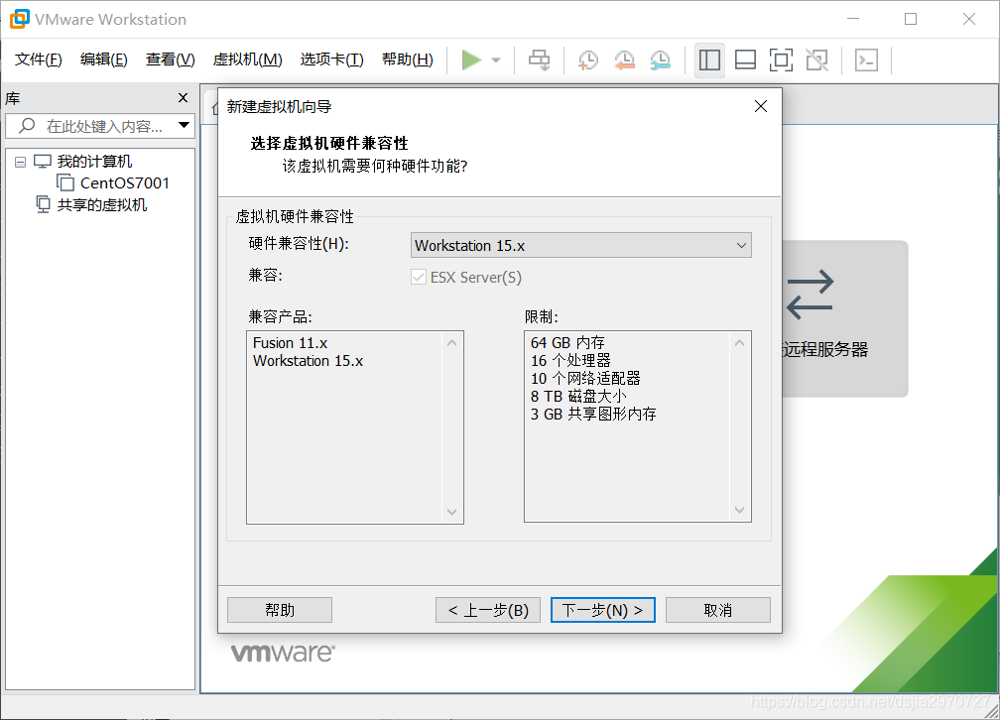The image size is (1000, 720).
Task: Select 共享的虚拟机 in the library tree
Action: (102, 204)
